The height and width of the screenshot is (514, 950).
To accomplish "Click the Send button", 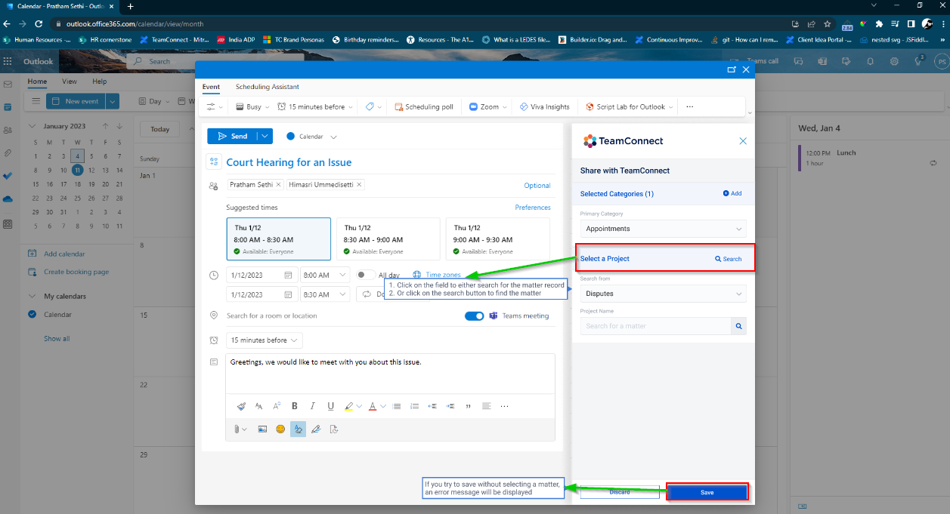I will [x=232, y=137].
